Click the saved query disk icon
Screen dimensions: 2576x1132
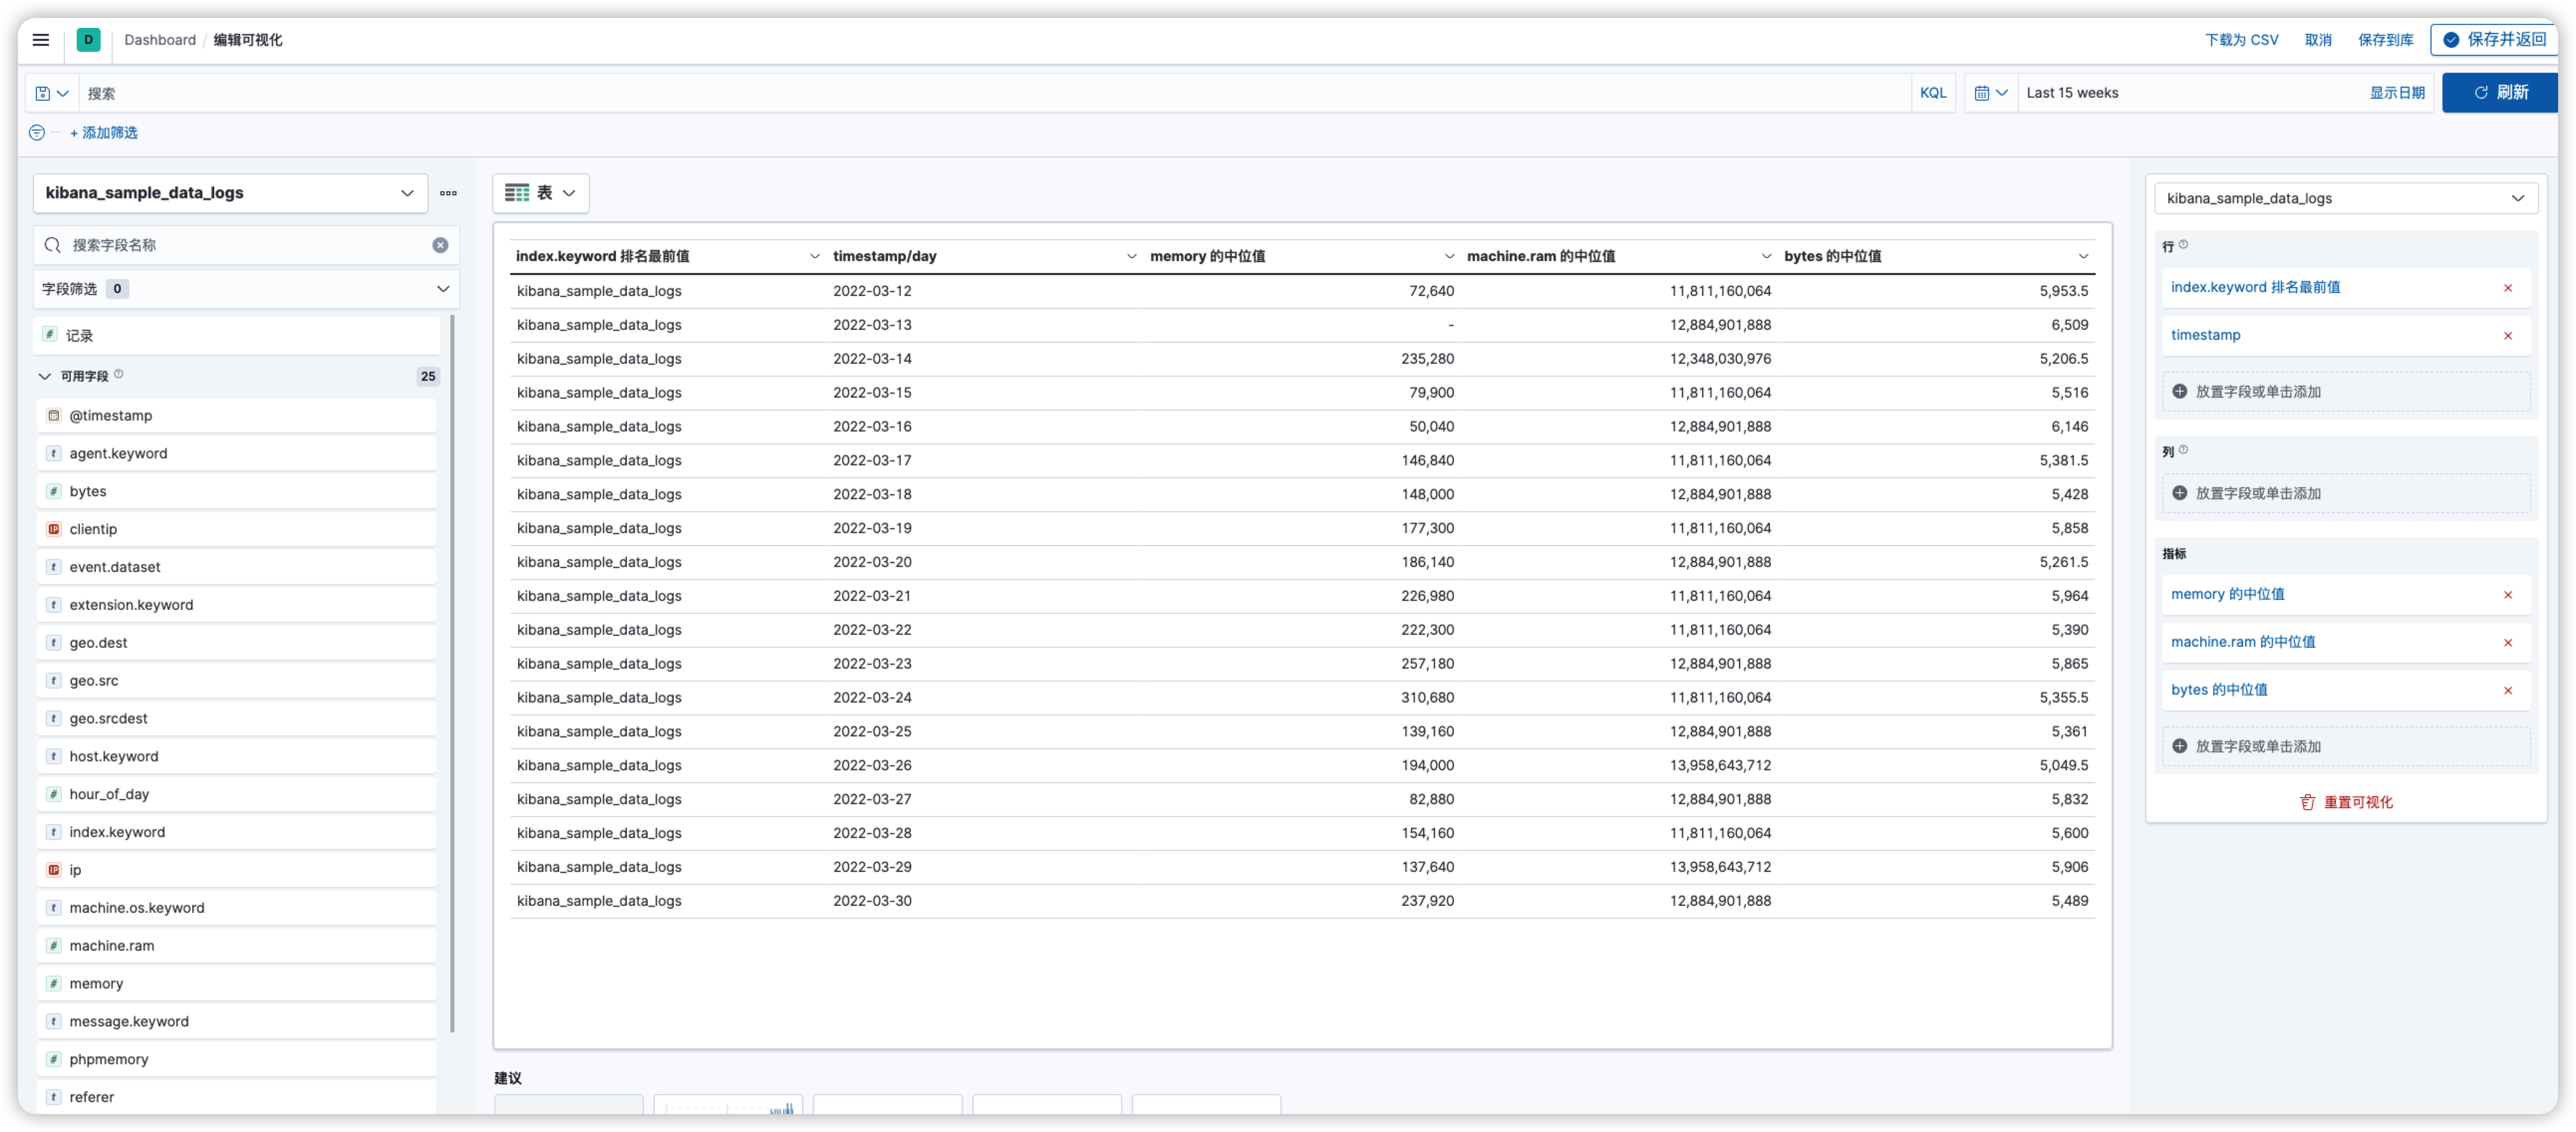pos(43,93)
